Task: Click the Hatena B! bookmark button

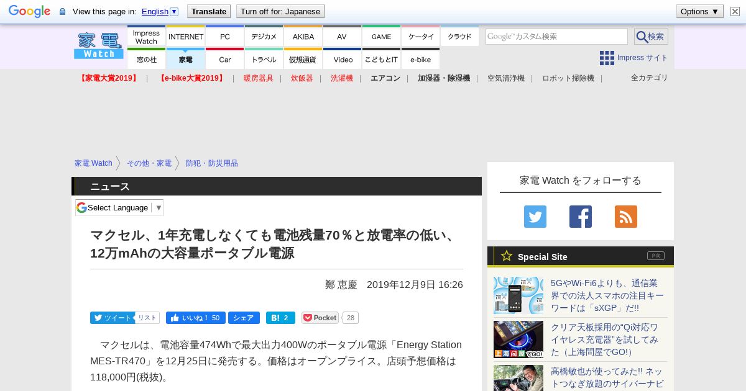Action: click(x=280, y=318)
